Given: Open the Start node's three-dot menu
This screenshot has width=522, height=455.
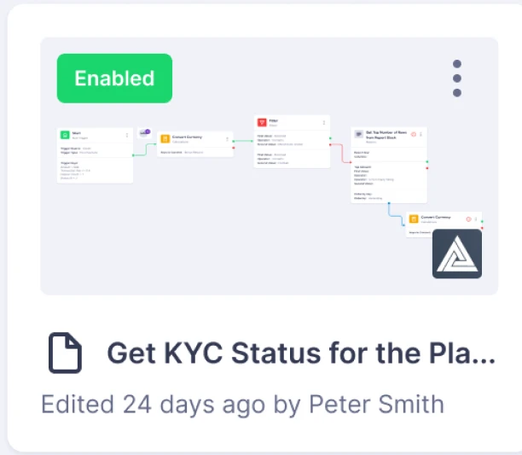Looking at the screenshot, I should coord(128,135).
